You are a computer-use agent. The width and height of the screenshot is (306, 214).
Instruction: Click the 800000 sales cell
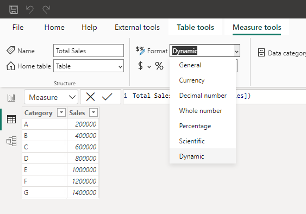click(x=83, y=158)
